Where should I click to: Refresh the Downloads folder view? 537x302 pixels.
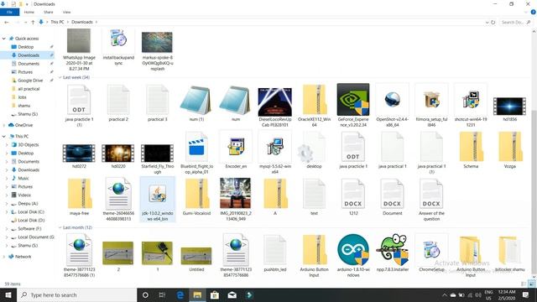tap(493, 23)
